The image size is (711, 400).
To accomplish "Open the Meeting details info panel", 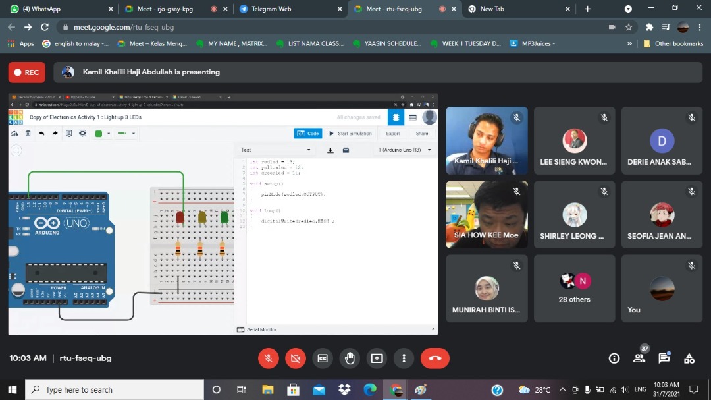I will 614,358.
